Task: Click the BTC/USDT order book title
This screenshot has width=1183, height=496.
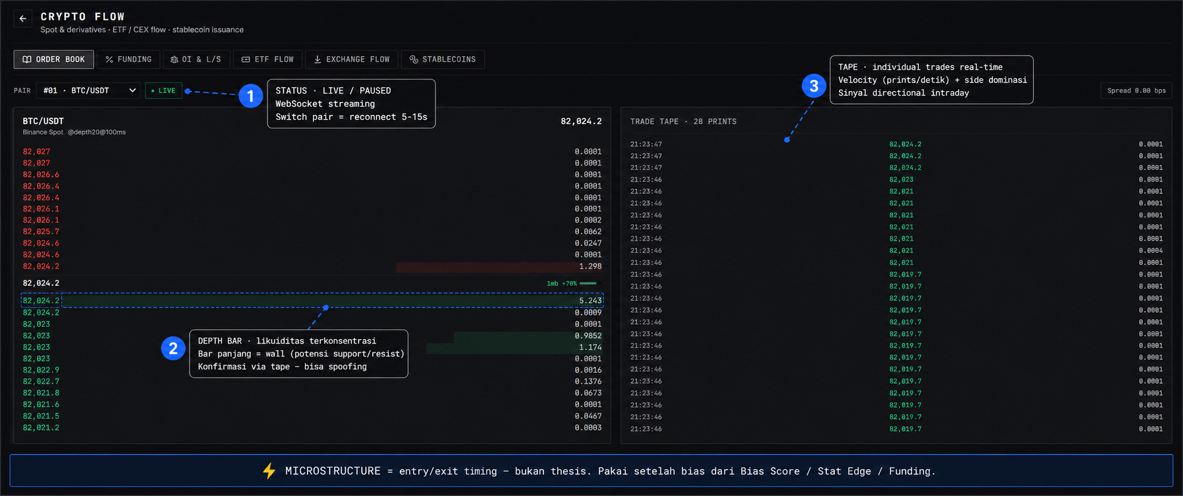Action: point(43,121)
